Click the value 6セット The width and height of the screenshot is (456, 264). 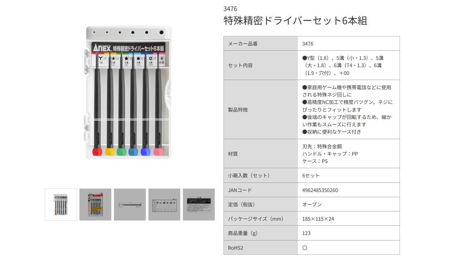[311, 176]
